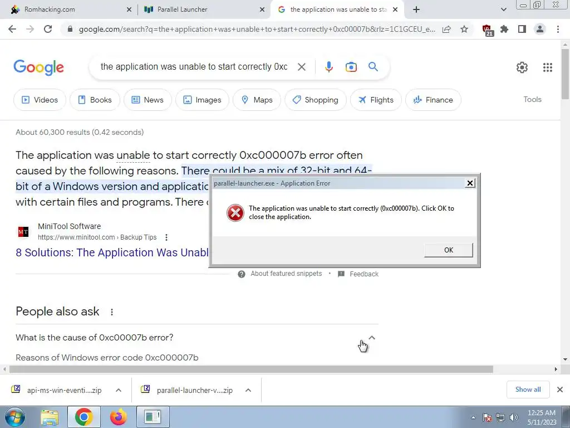Viewport: 570px width, 428px height.
Task: Filter results by News
Action: point(147,100)
